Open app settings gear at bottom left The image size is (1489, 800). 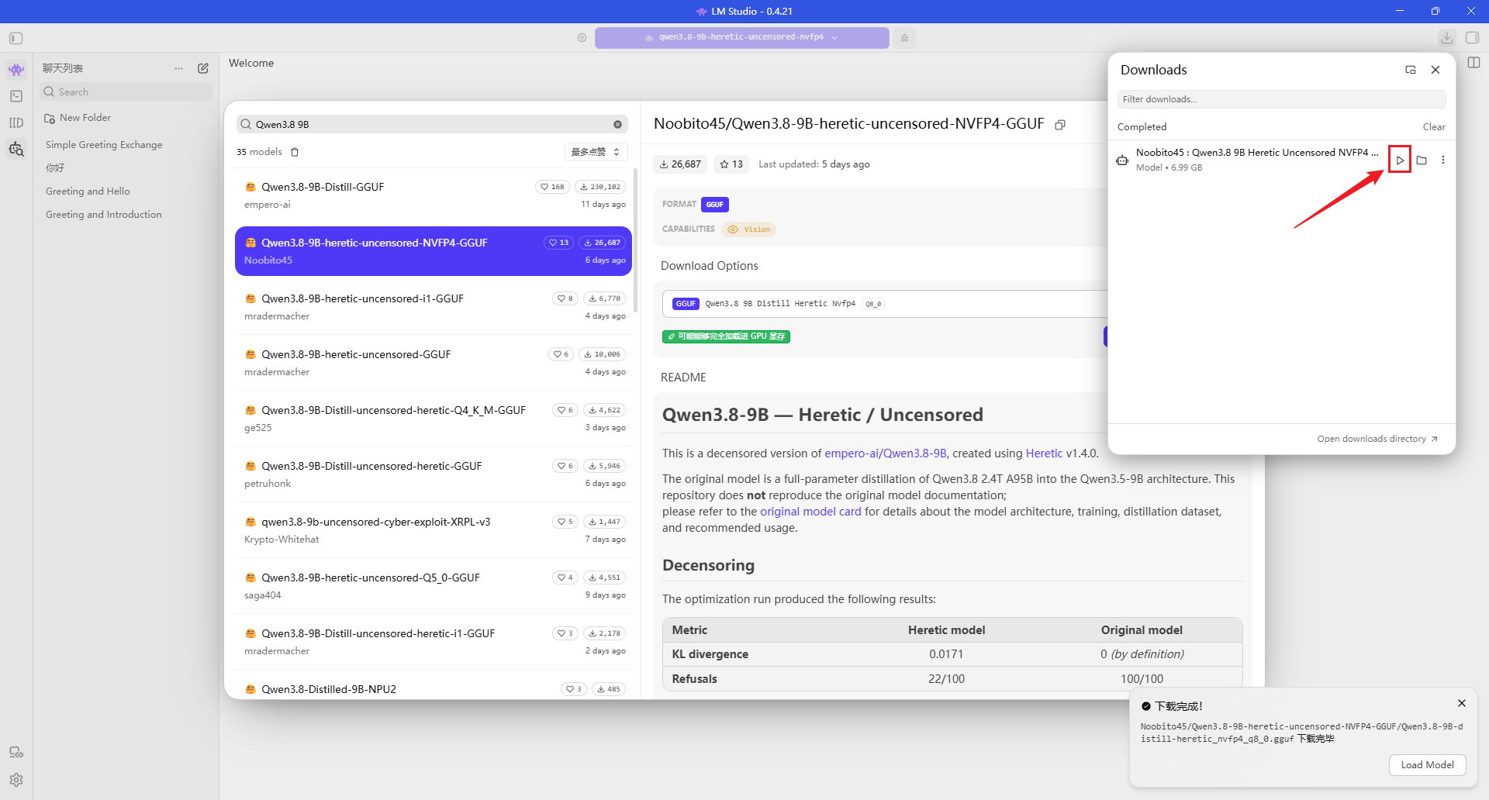[x=16, y=780]
